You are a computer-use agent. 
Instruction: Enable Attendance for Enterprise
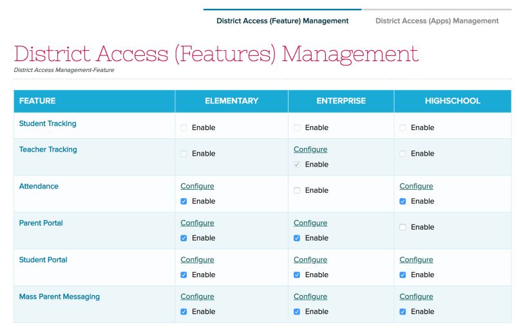[297, 190]
